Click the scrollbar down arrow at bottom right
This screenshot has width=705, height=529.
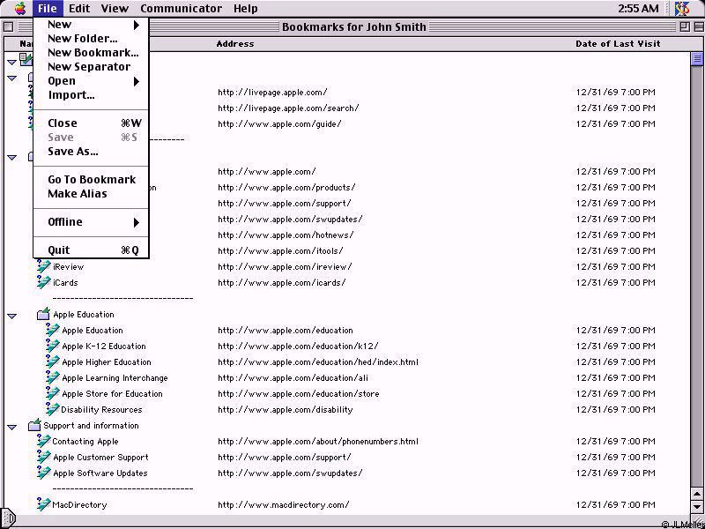coord(697,509)
